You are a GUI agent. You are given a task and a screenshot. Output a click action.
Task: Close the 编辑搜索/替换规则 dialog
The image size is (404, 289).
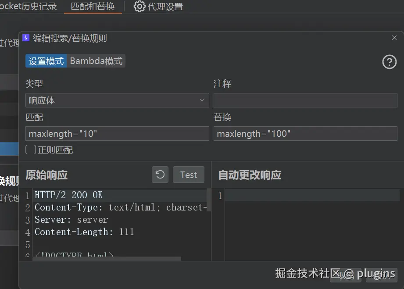pyautogui.click(x=393, y=38)
